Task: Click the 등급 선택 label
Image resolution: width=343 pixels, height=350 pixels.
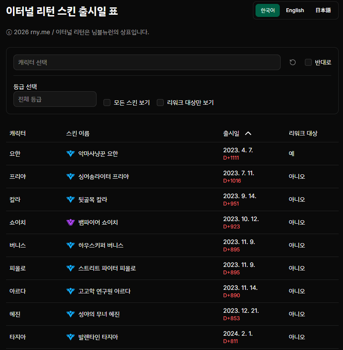Action: pos(25,87)
